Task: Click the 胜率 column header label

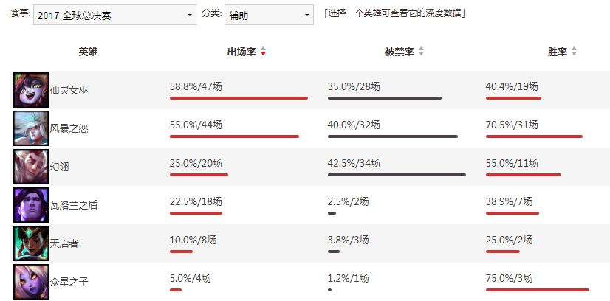Action: (558, 52)
